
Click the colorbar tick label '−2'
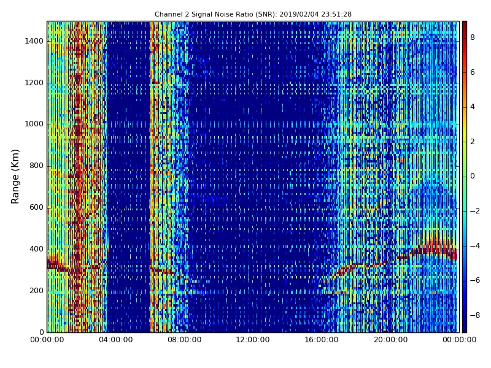(x=475, y=211)
